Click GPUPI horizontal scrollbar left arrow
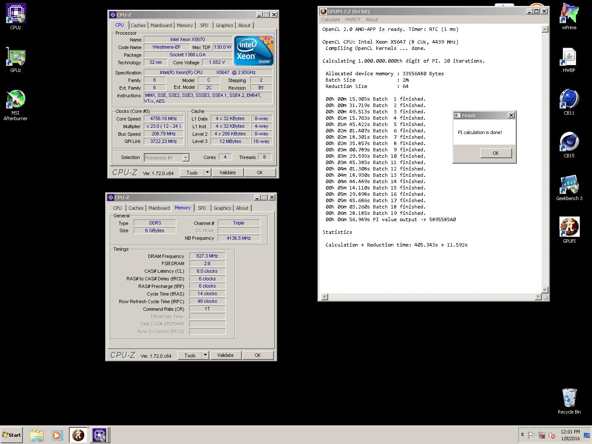The height and width of the screenshot is (444, 592). point(324,297)
